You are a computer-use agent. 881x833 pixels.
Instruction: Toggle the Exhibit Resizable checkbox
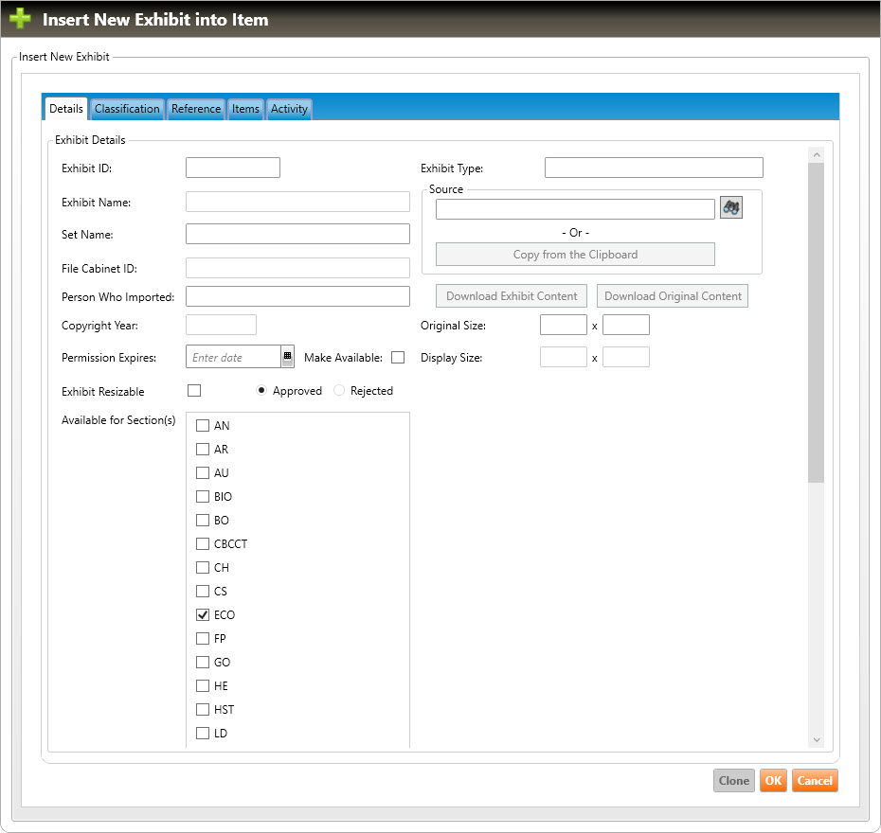194,390
